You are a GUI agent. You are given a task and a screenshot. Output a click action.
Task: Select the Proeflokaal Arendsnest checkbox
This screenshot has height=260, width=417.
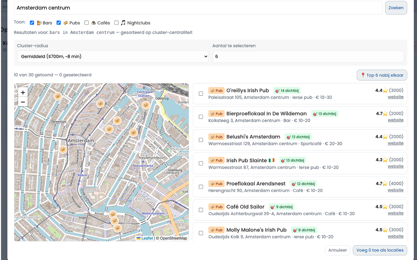[x=201, y=187]
